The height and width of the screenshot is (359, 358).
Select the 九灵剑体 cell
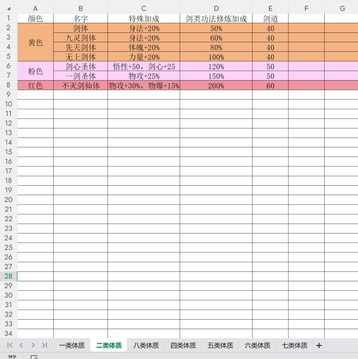coord(81,37)
